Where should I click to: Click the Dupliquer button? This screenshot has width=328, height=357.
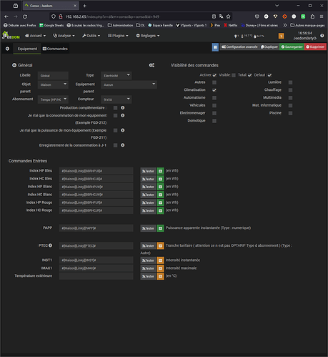[269, 47]
